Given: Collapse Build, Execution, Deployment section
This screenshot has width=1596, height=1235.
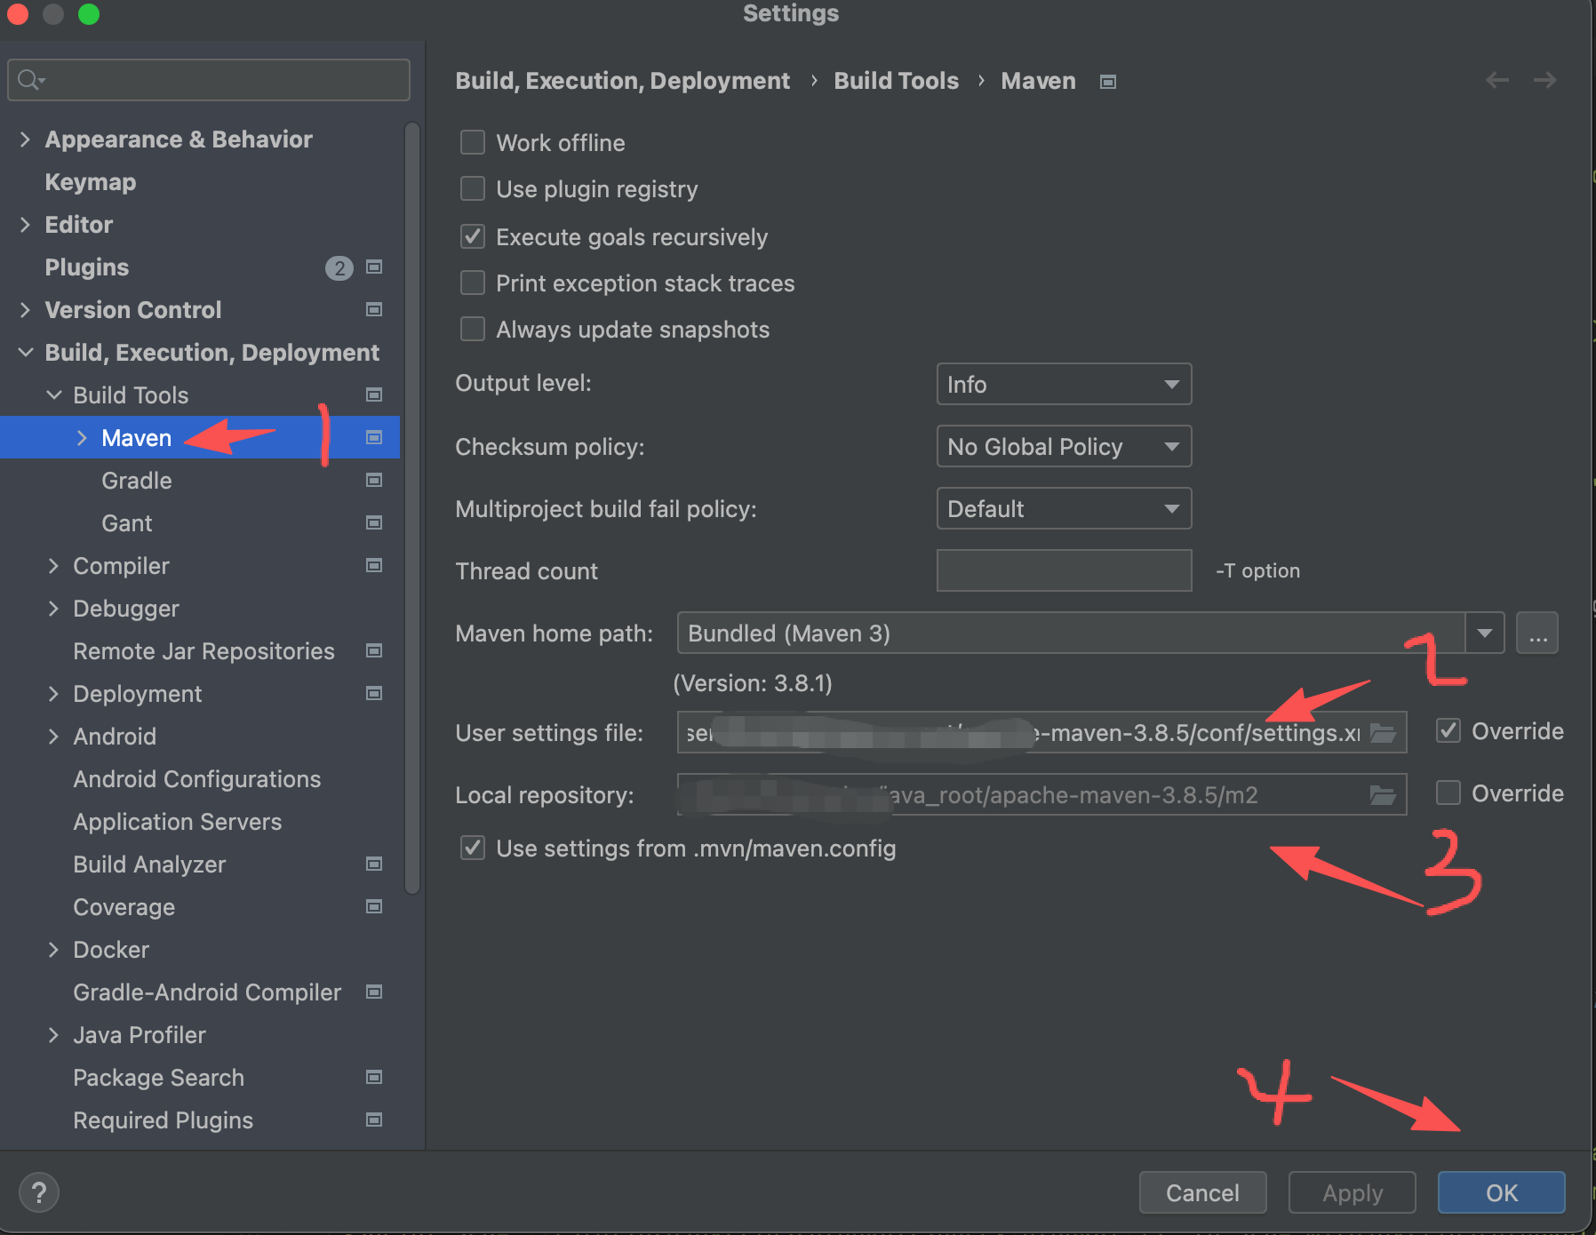Looking at the screenshot, I should click(25, 353).
